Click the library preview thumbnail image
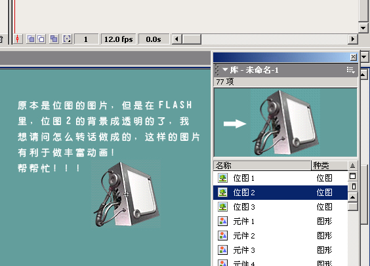Viewport: 370px width, 266px height. tap(285, 122)
